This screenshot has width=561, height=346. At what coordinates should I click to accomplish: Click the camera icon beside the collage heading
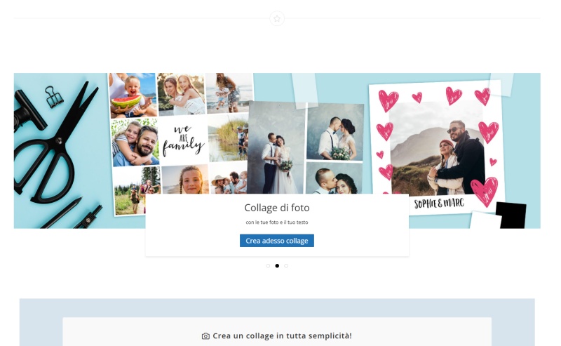click(205, 336)
